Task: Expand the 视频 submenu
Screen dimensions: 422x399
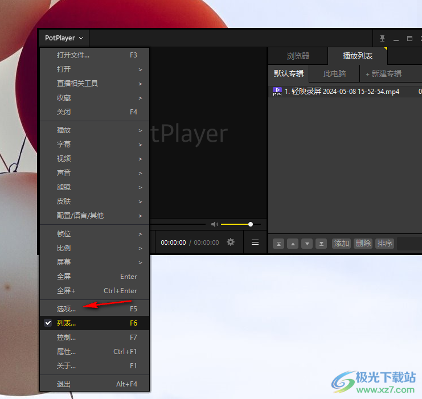Action: click(x=95, y=159)
